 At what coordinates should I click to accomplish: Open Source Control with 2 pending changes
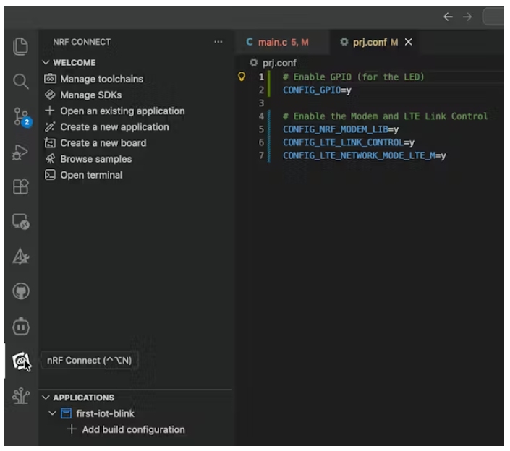(x=21, y=117)
